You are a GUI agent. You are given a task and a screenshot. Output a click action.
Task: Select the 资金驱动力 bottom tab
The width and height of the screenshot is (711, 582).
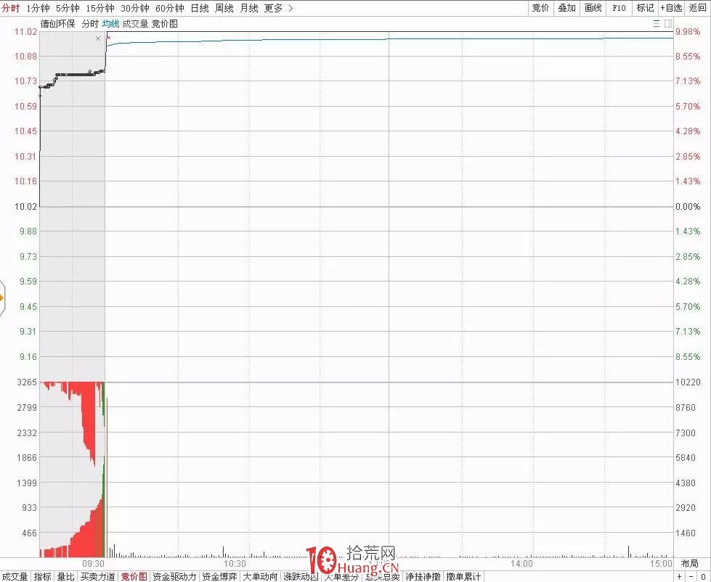(x=174, y=577)
